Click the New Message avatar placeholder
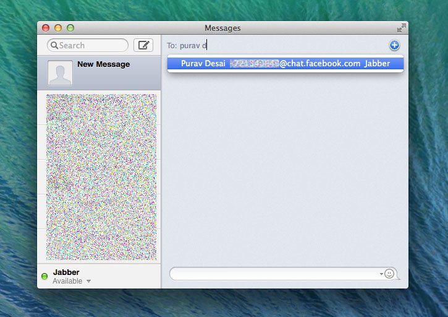 pyautogui.click(x=60, y=73)
